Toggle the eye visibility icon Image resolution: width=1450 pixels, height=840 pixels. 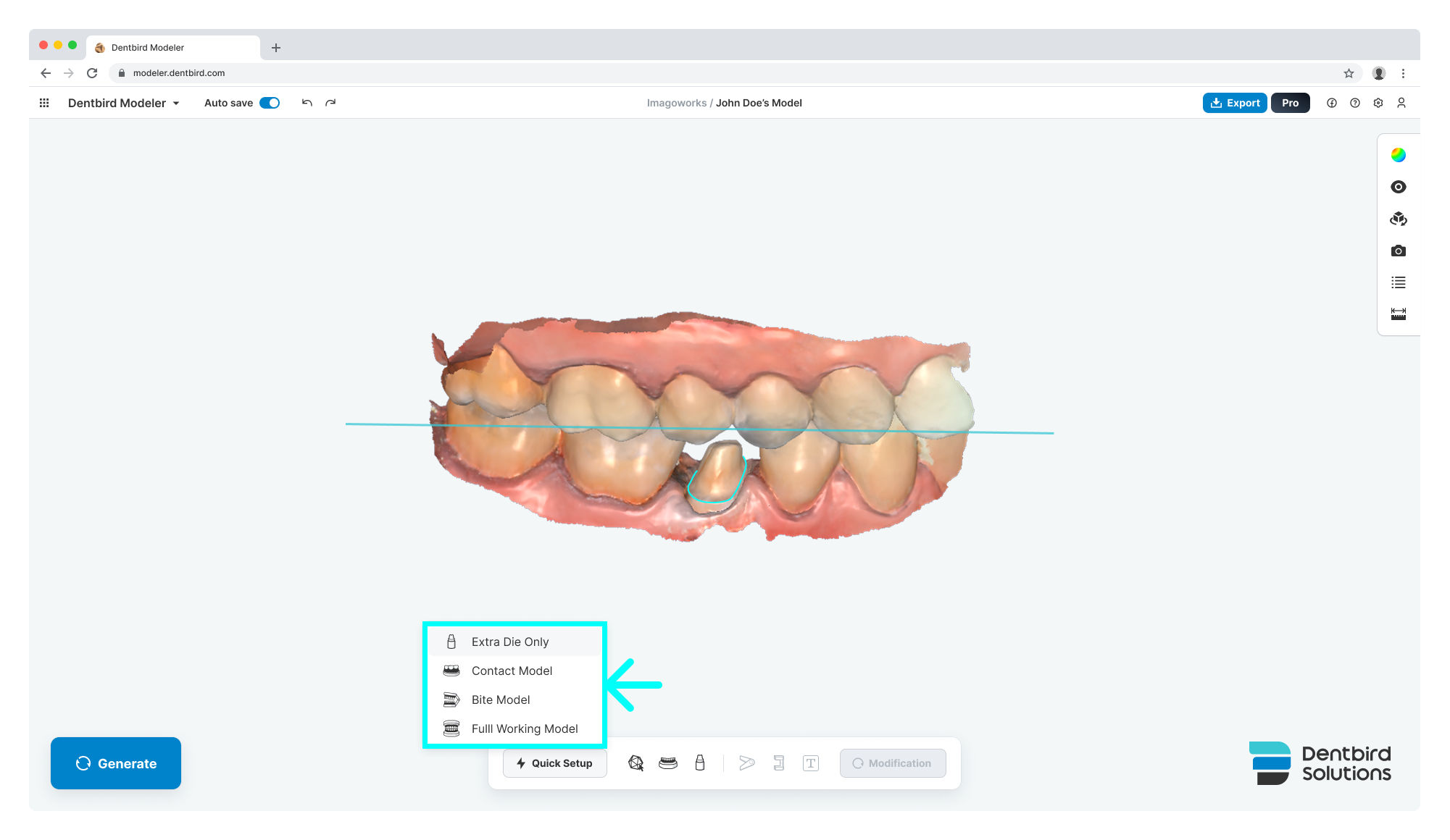tap(1398, 187)
